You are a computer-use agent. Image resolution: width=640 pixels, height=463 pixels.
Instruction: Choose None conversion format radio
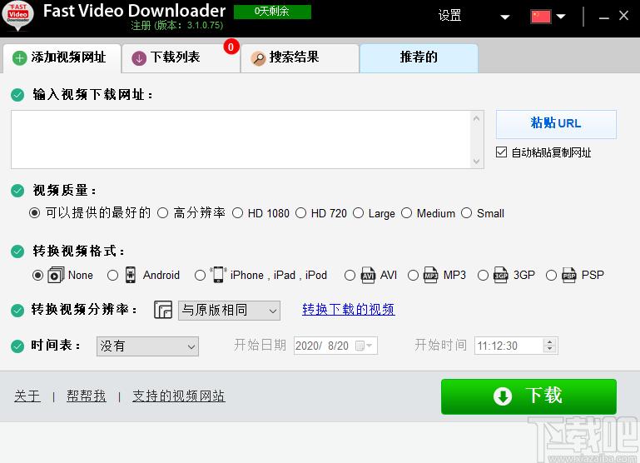tap(37, 275)
